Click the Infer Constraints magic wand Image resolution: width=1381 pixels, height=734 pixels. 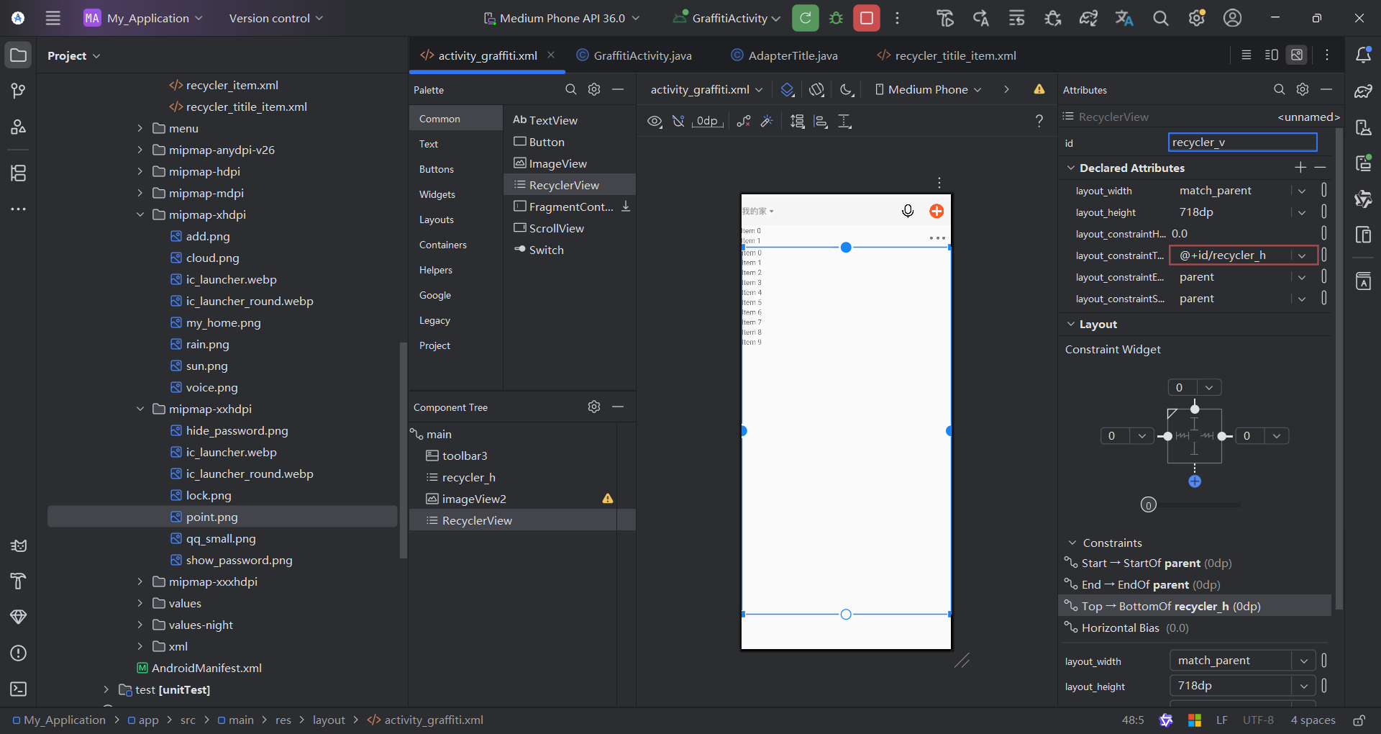point(767,121)
